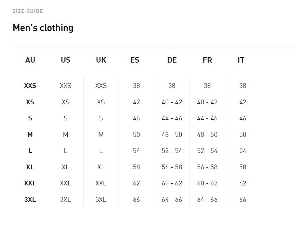Select the AU column header
Viewport: 296px width, 235px height.
pyautogui.click(x=30, y=60)
